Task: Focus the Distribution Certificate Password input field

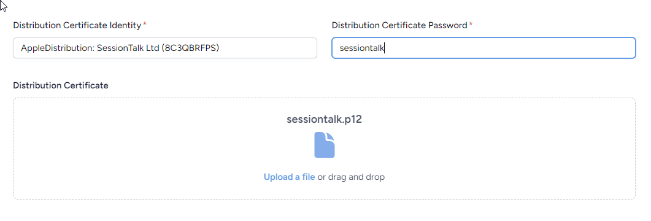Action: [x=483, y=48]
